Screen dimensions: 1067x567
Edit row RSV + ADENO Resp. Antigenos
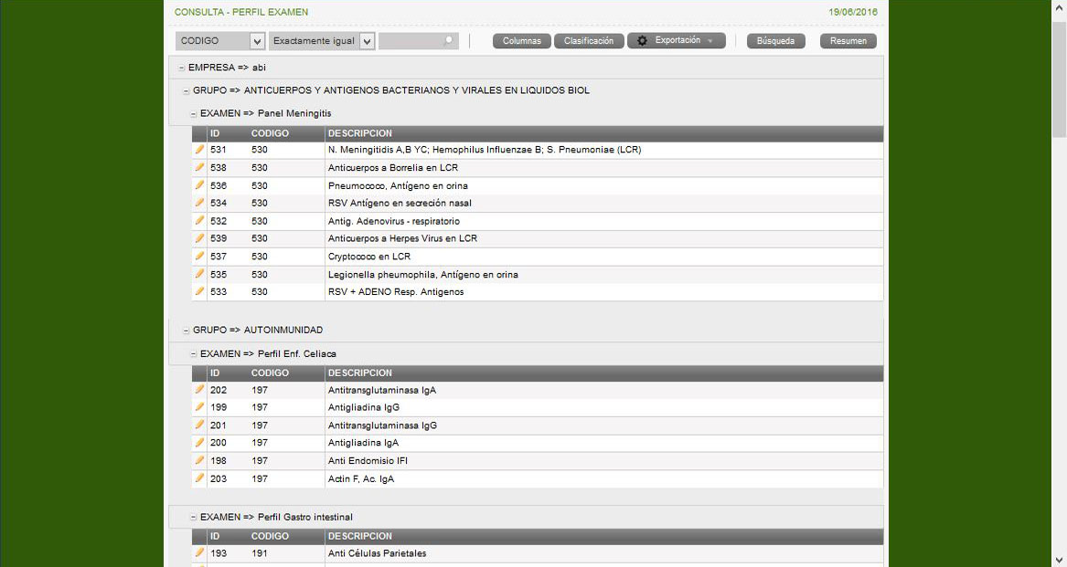pos(199,291)
